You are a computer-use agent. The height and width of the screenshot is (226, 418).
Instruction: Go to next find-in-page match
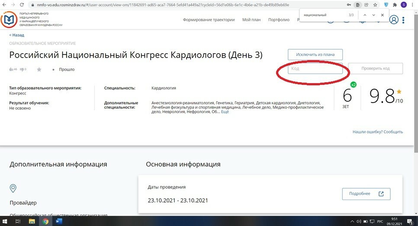click(373, 15)
